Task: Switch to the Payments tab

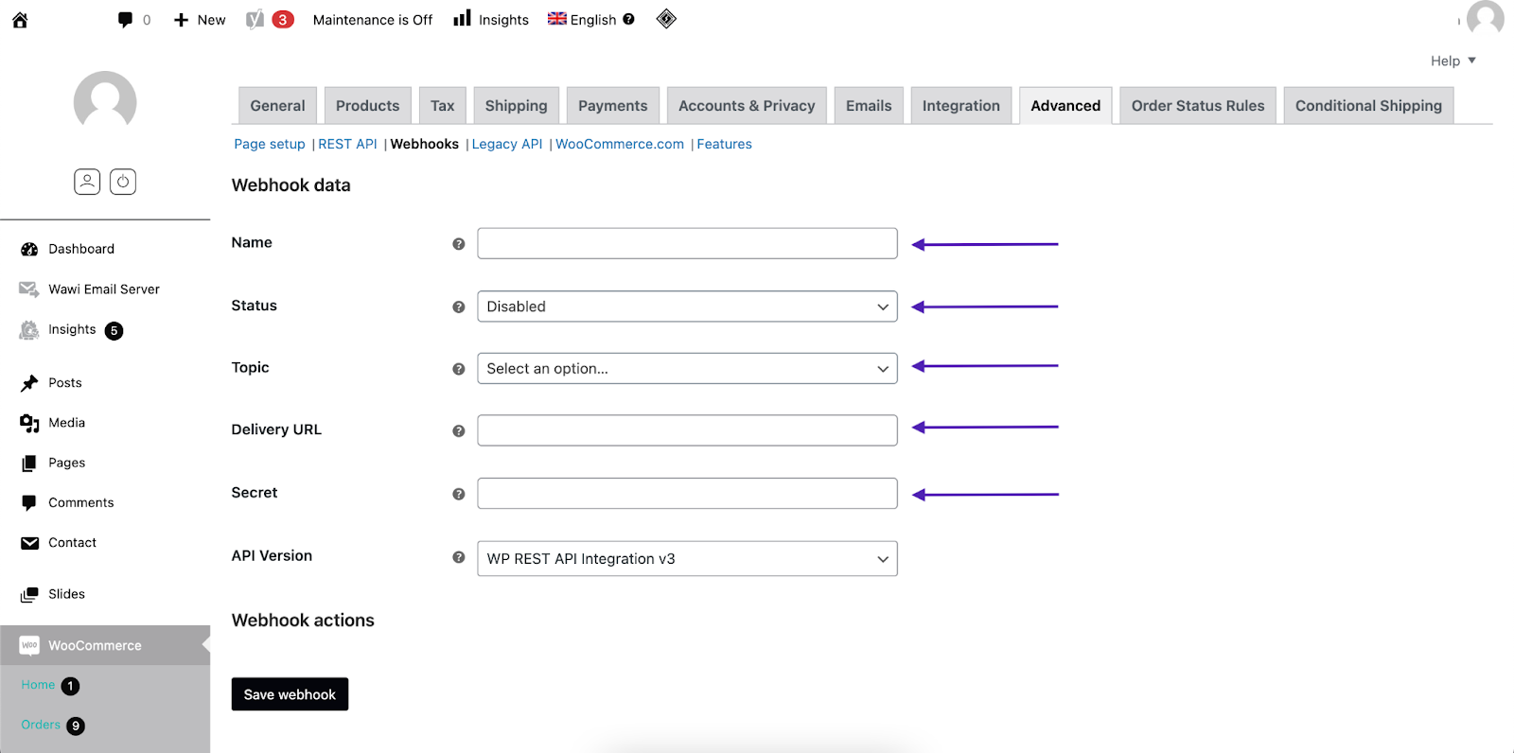Action: pyautogui.click(x=612, y=106)
